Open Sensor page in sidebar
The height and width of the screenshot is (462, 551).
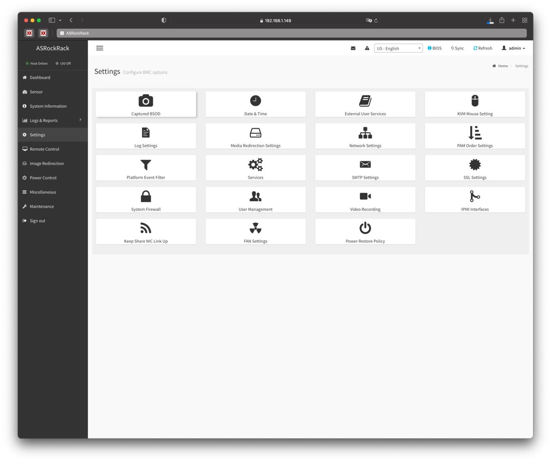[x=53, y=92]
